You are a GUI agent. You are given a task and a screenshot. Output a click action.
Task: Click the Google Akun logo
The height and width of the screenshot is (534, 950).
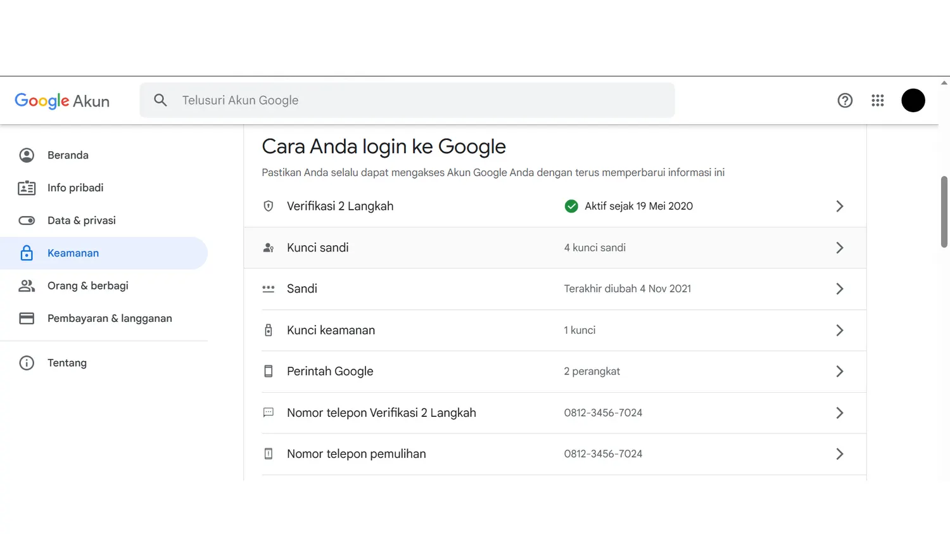pyautogui.click(x=62, y=101)
